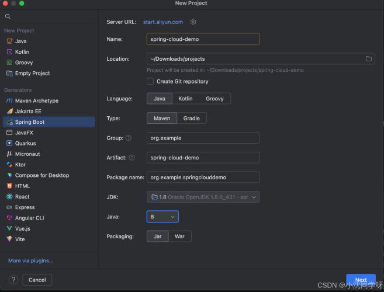Image resolution: width=384 pixels, height=292 pixels.
Task: Click the HTML icon
Action: pos(9,186)
